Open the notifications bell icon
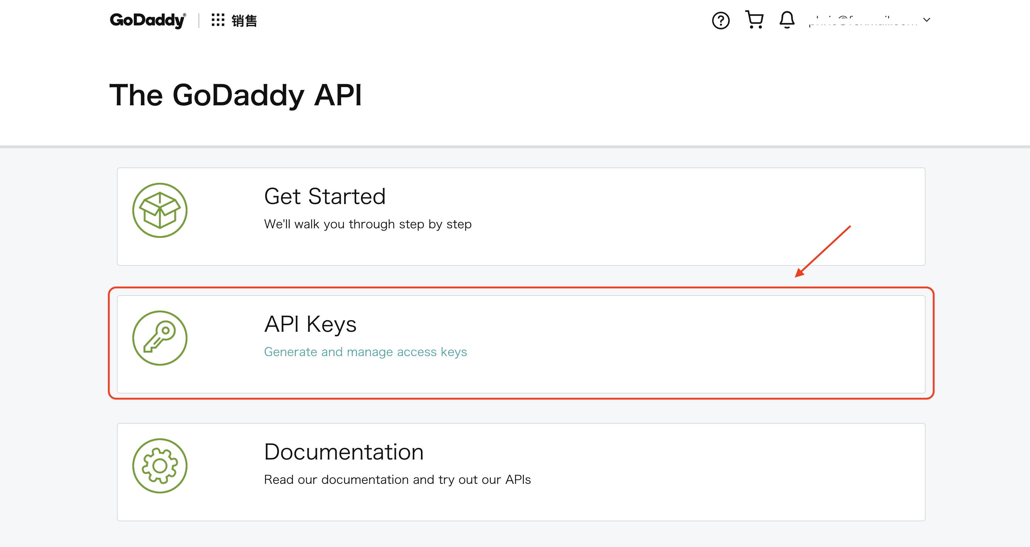1030x547 pixels. 787,19
